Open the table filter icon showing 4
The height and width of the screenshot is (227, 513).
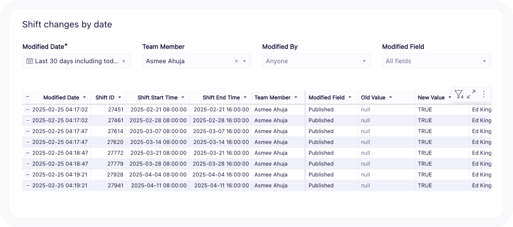point(459,95)
